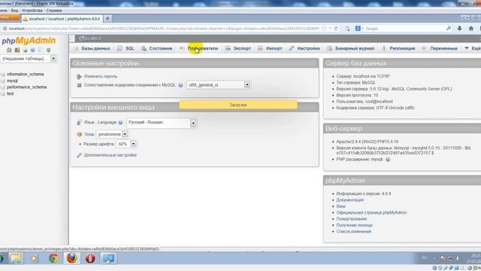Screen dimensions: 481x271
Task: Click the mysql database icon in tree
Action: click(3, 81)
